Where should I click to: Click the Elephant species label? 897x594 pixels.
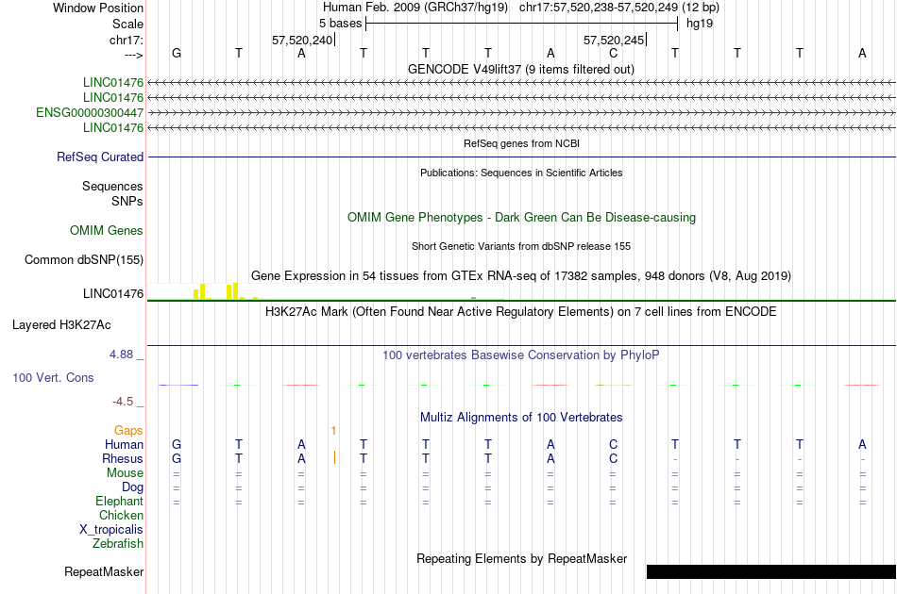point(120,501)
